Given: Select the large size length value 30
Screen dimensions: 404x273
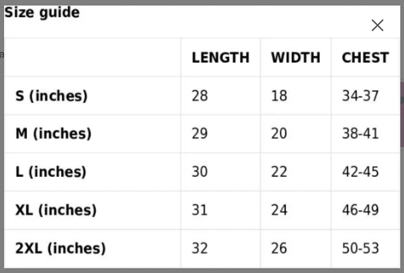Looking at the screenshot, I should (x=200, y=172).
